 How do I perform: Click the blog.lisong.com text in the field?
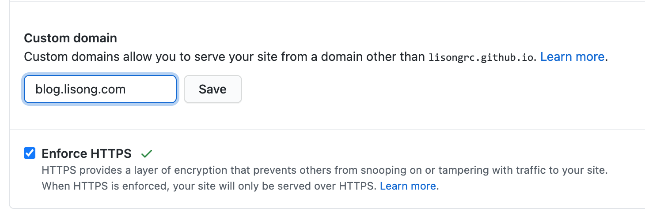point(81,90)
